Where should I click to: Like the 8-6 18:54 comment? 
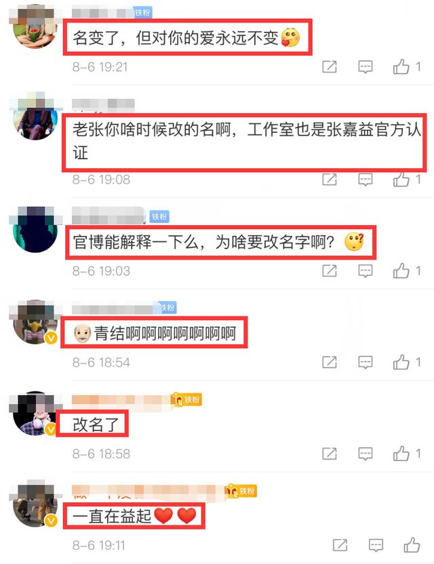pos(401,361)
